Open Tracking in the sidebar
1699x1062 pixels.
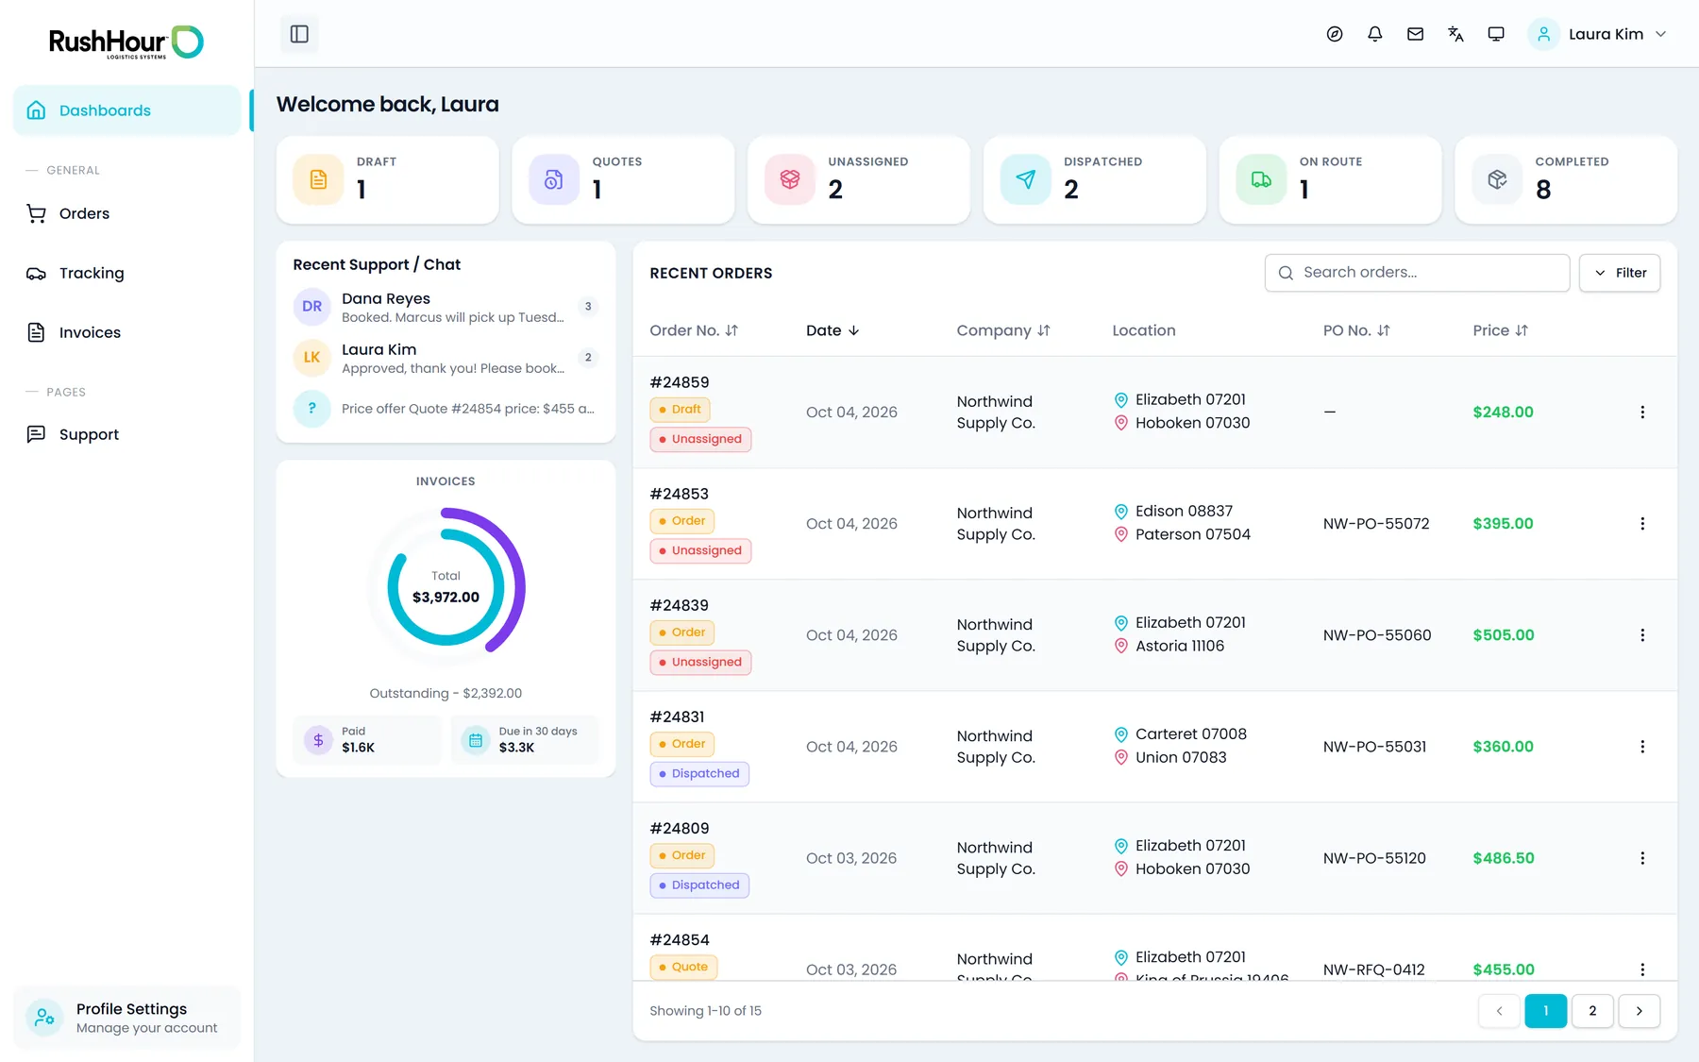tap(126, 273)
